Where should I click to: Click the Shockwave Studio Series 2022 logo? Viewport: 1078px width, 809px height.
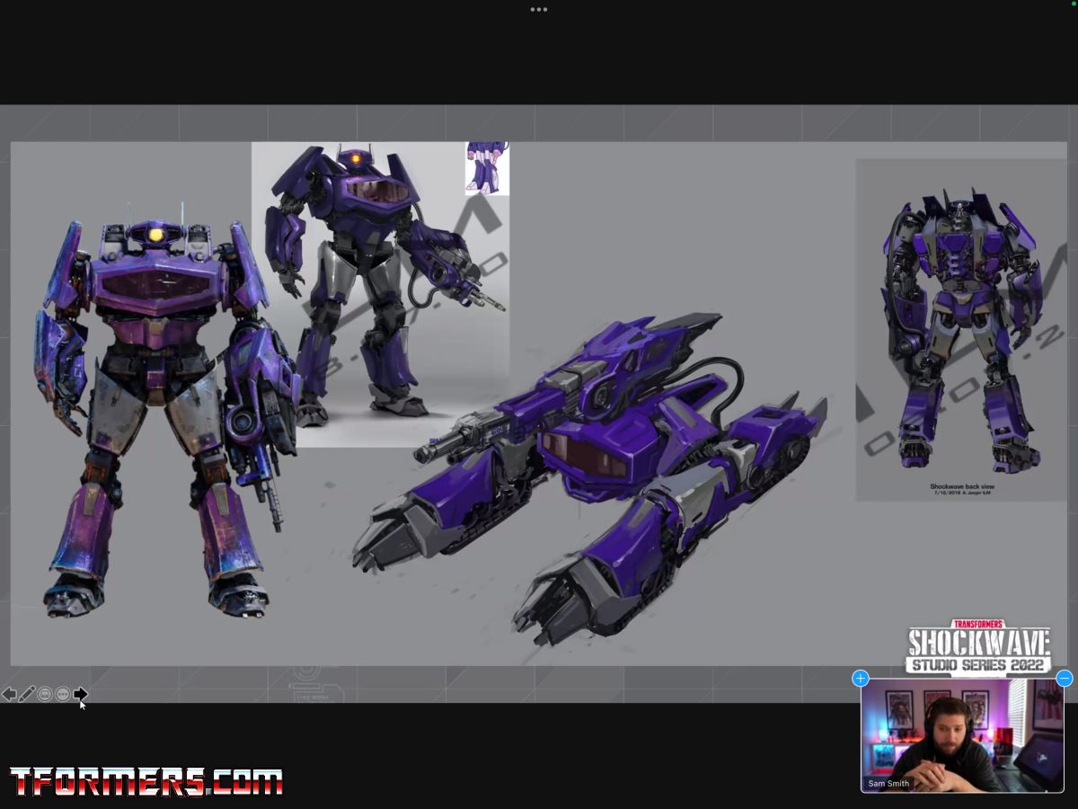[x=978, y=647]
